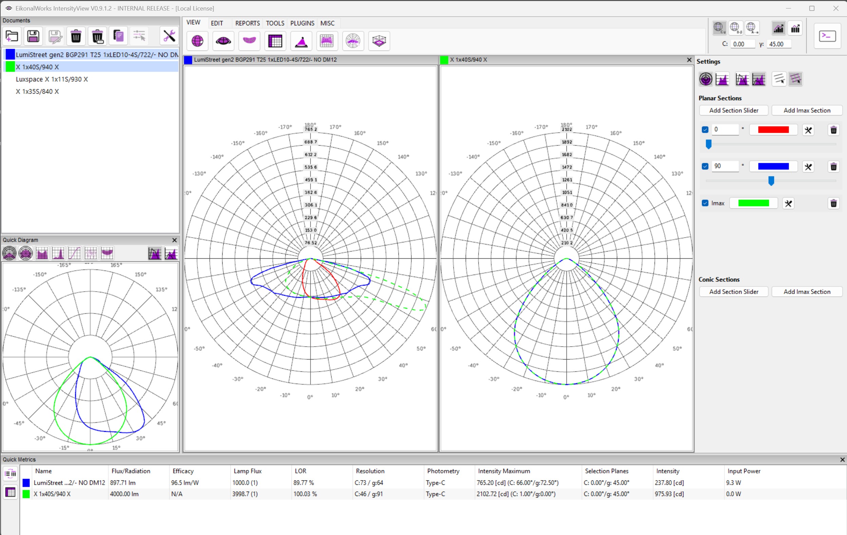Screen dimensions: 847x535
Task: Click the save-as floppy with pencil icon
Action: [55, 36]
